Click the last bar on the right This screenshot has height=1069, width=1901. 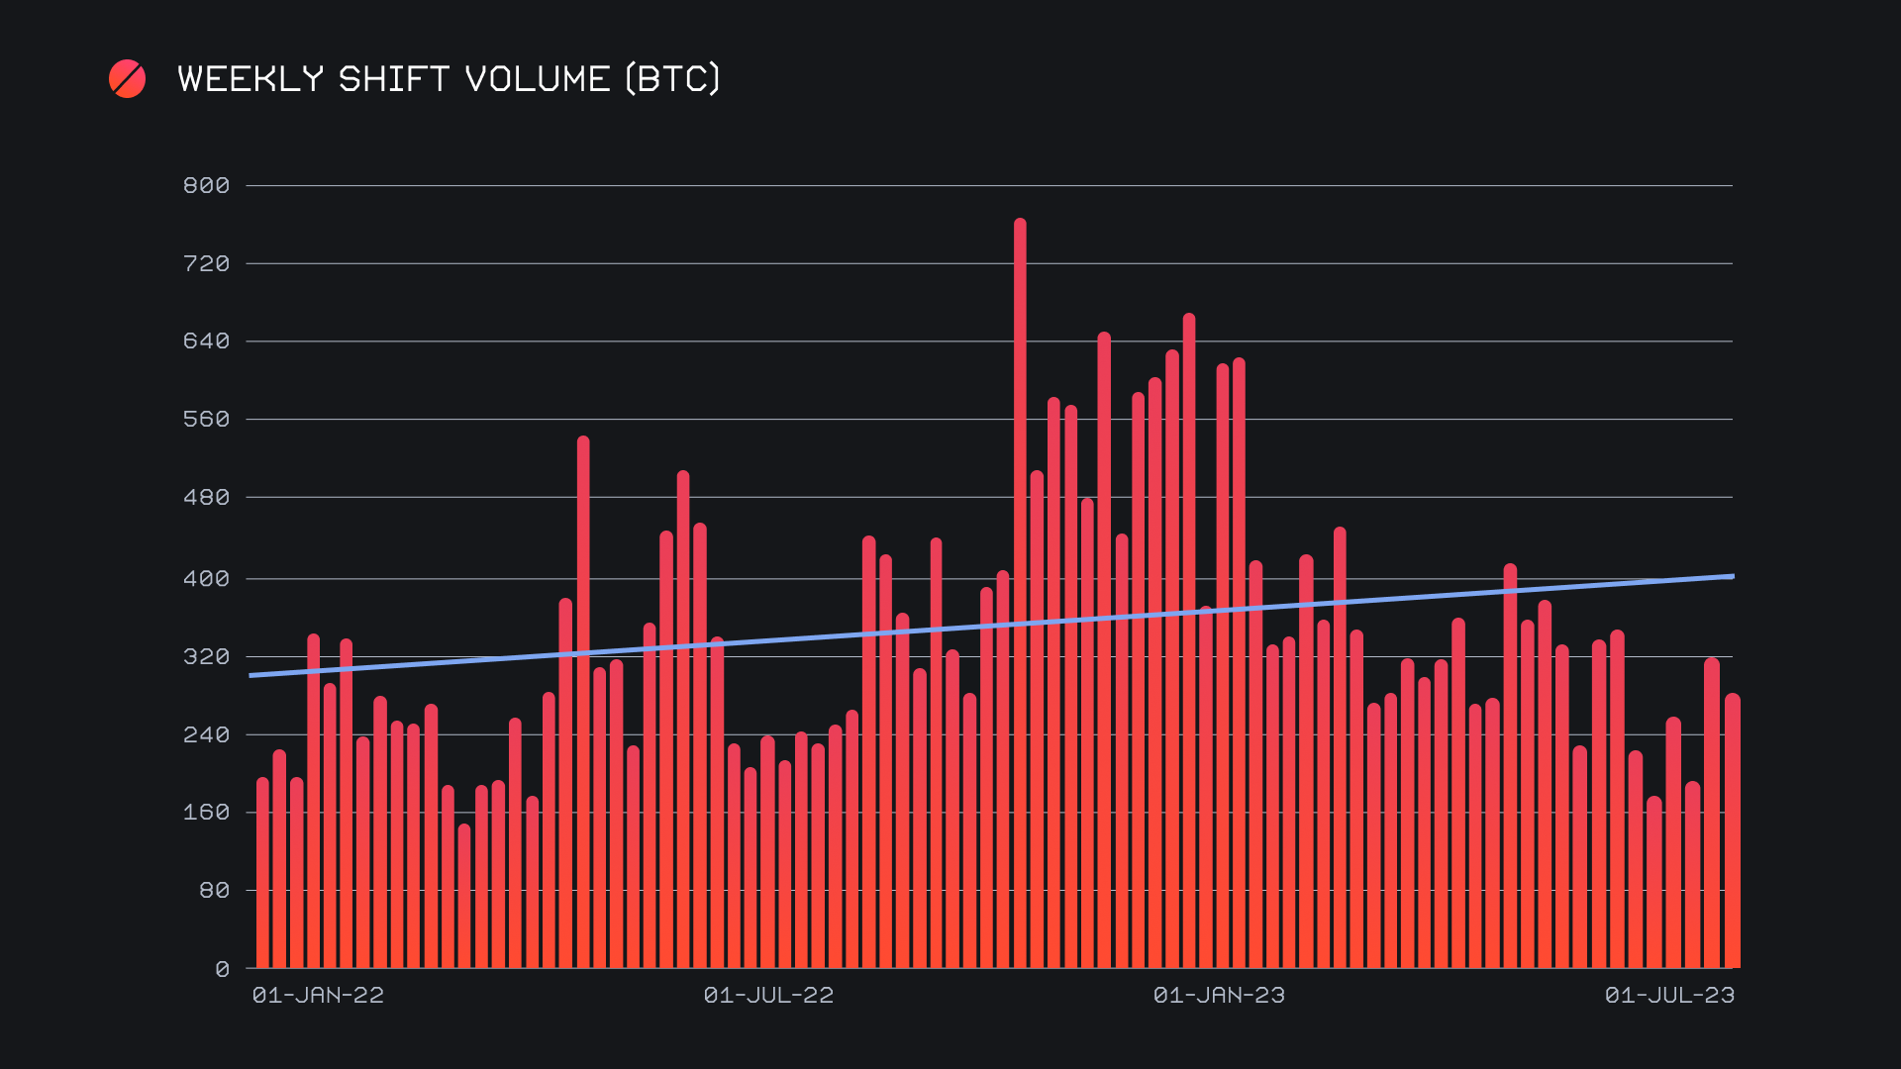[1732, 831]
